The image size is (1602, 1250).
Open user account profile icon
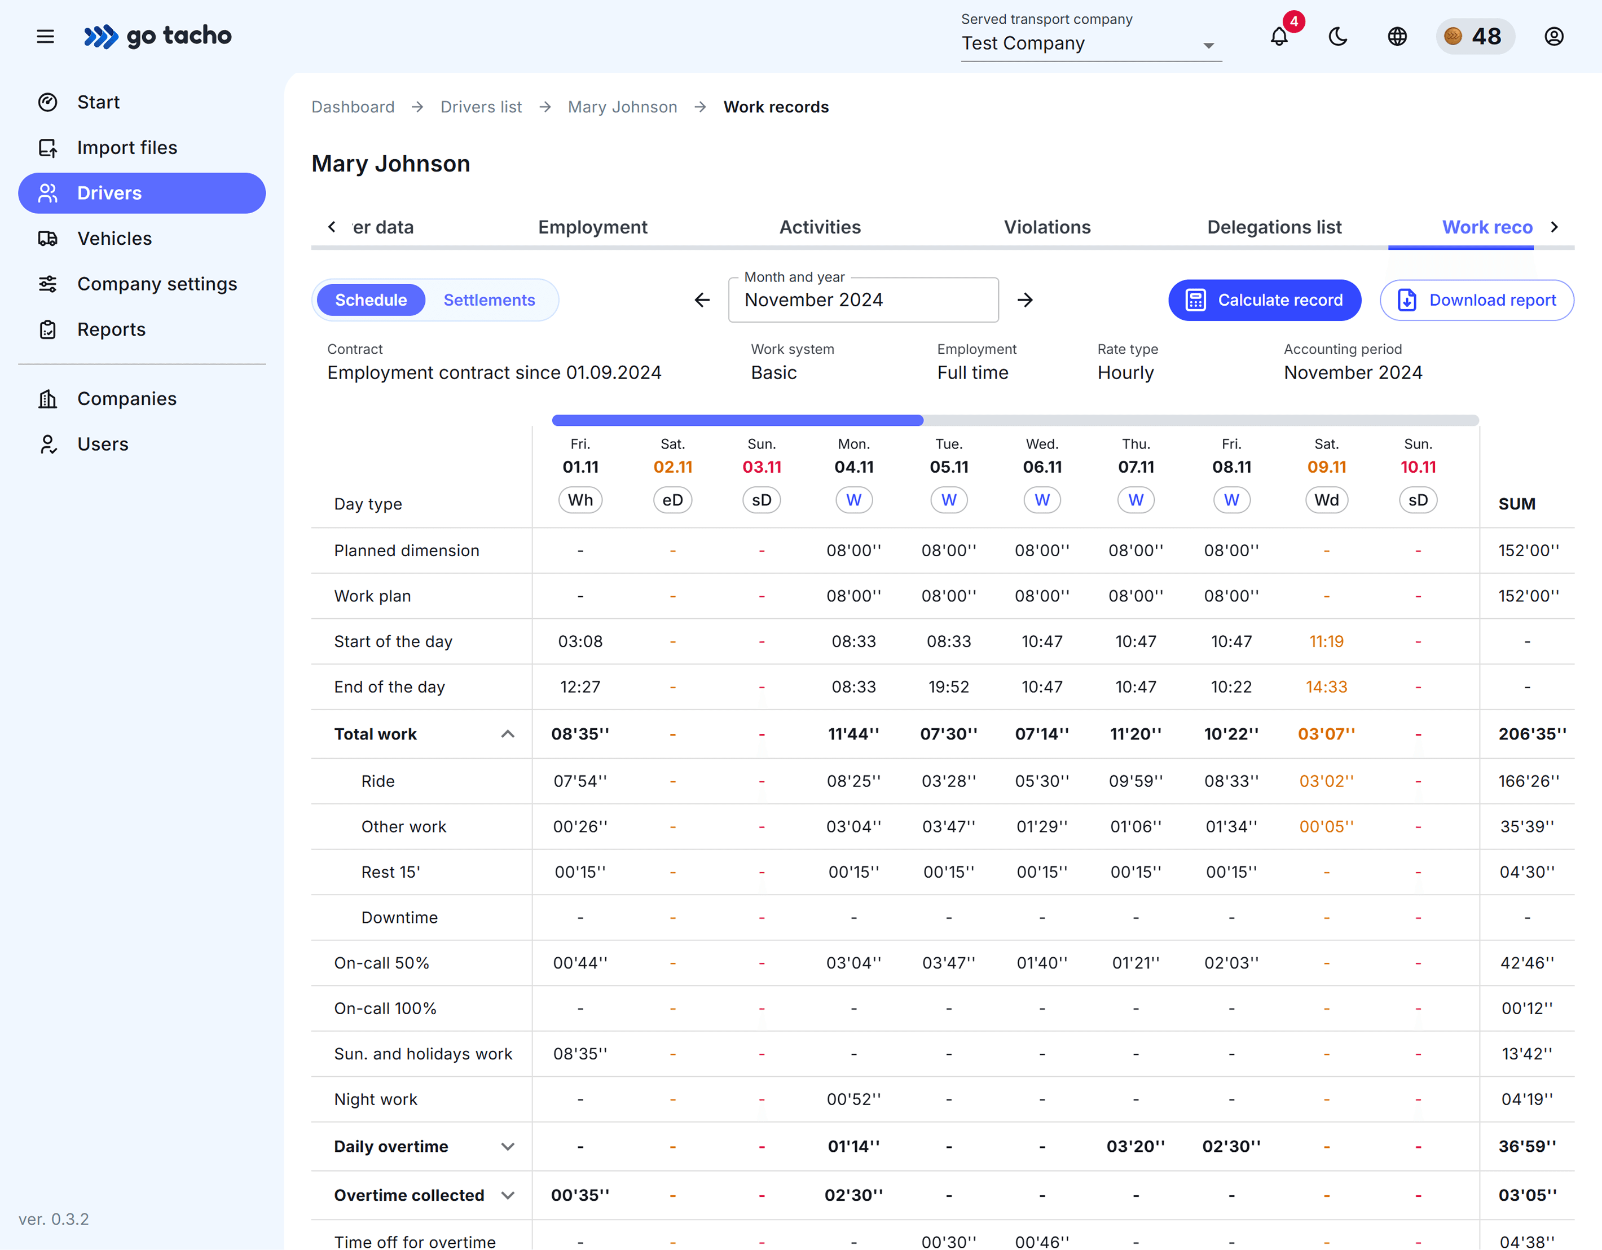tap(1554, 36)
